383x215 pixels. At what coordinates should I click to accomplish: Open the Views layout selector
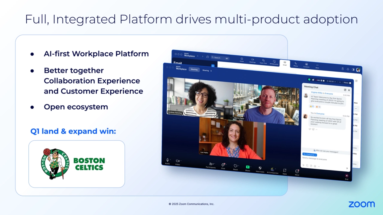click(347, 83)
